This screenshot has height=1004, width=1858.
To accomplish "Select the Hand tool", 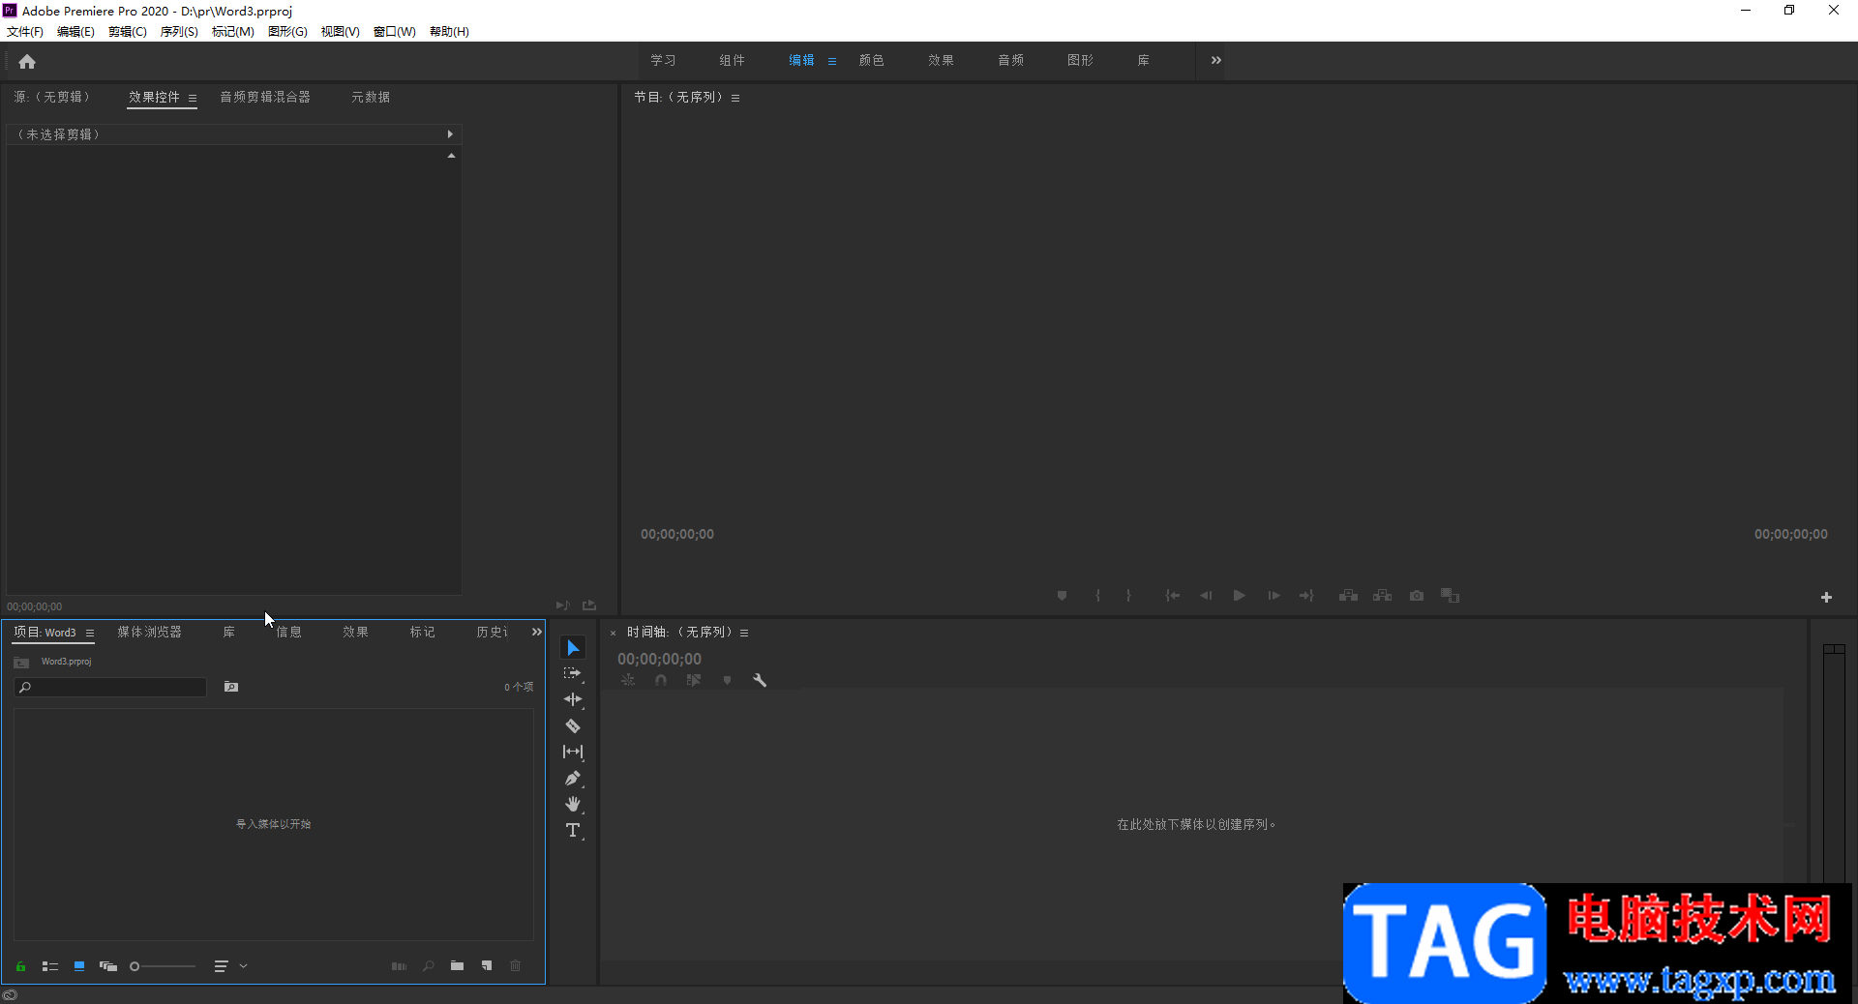I will pyautogui.click(x=573, y=804).
